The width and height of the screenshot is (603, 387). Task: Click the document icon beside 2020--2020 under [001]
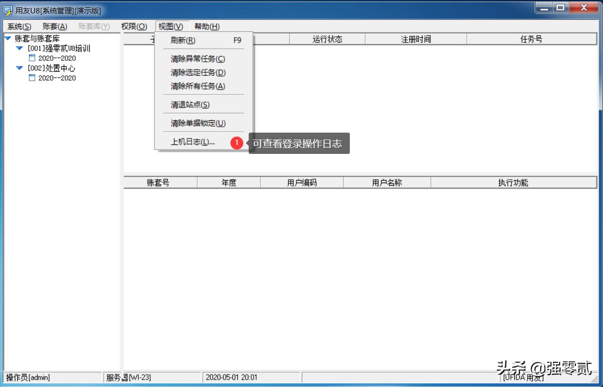tap(32, 58)
